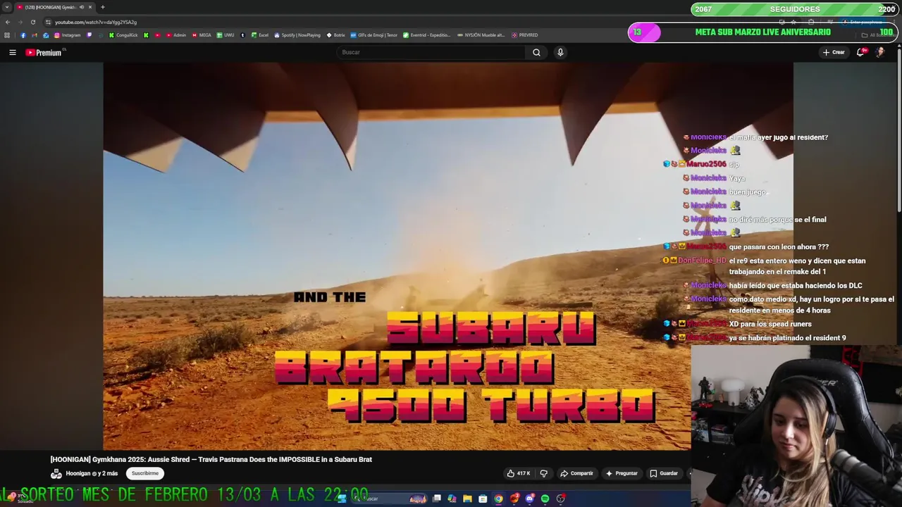The image size is (902, 507).
Task: Open the Hoonigan channel avatar
Action: (x=56, y=473)
